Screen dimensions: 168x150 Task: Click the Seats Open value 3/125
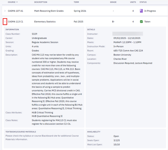pyautogui.click(x=116, y=140)
